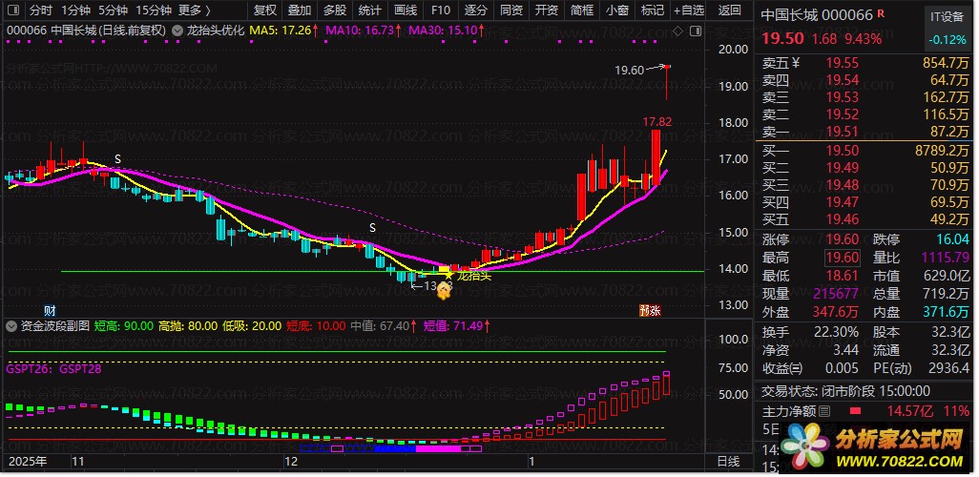Open the 日线 period selector at bottom
Viewport: 979px width, 477px height.
point(727,462)
